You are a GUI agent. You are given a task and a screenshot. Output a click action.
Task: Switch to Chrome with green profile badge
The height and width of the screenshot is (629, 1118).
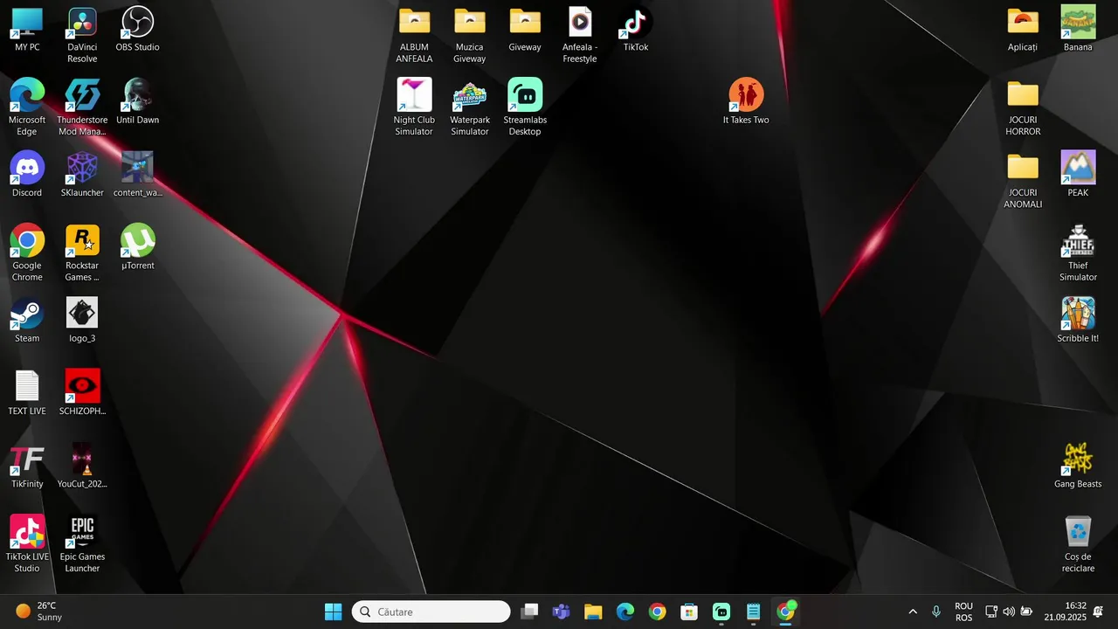click(x=786, y=612)
